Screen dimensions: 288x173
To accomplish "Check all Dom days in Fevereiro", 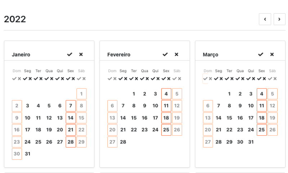I will [110, 78].
